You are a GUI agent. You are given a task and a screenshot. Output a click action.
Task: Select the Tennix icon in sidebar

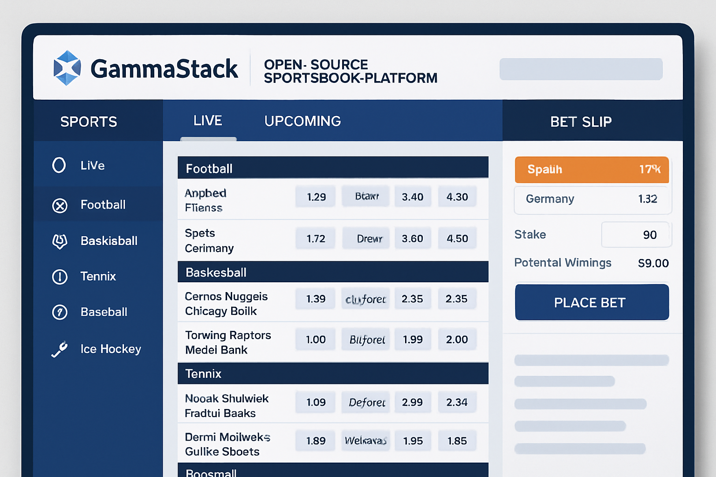[60, 277]
